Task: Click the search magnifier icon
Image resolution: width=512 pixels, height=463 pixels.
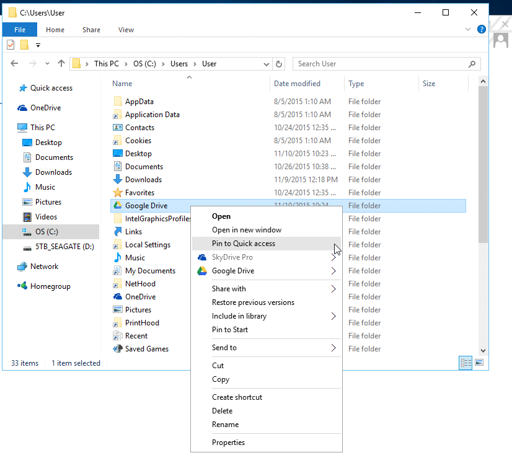Action: pyautogui.click(x=472, y=64)
